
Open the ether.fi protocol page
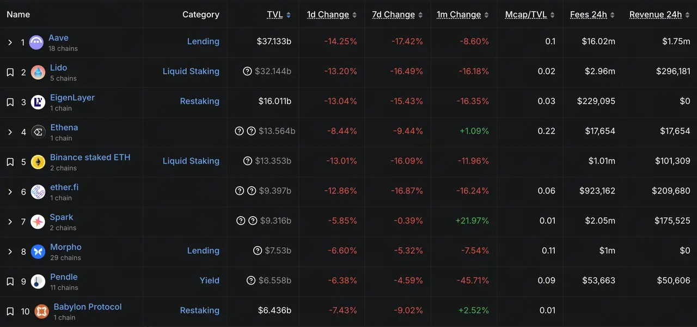coord(64,187)
